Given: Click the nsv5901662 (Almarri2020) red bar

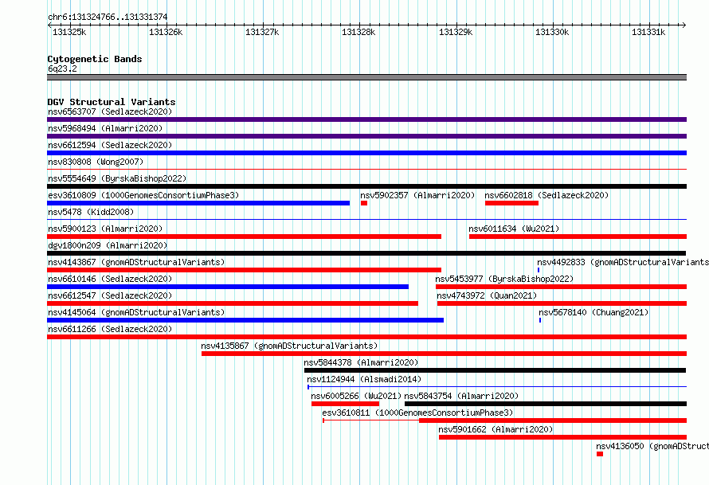Looking at the screenshot, I should point(563,437).
